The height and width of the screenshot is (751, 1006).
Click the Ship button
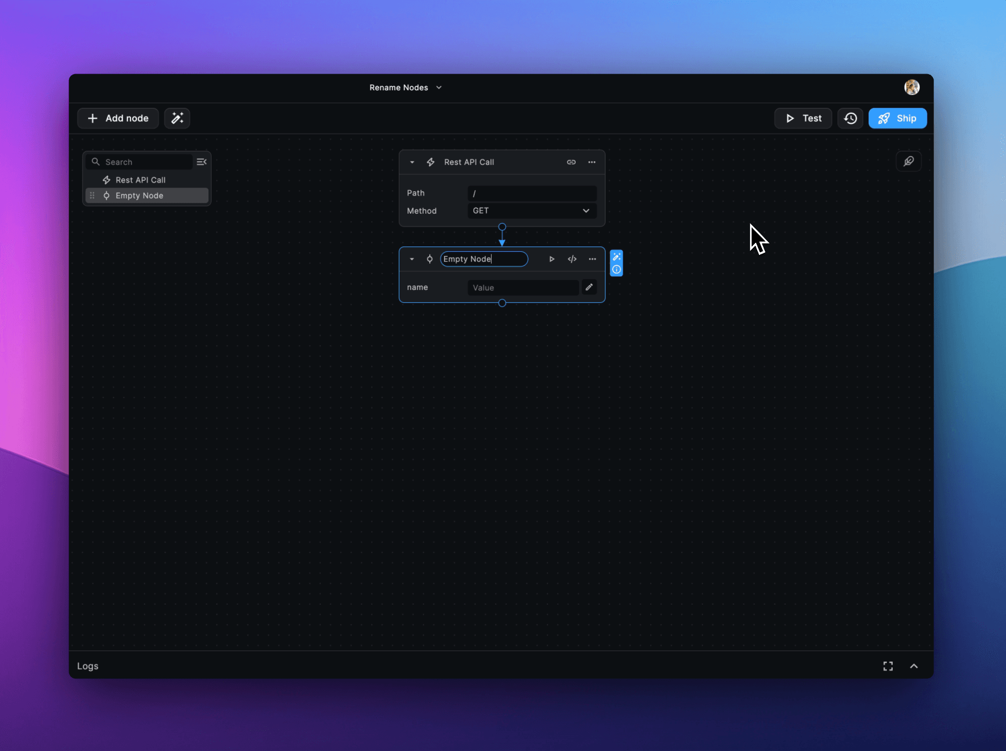point(897,118)
